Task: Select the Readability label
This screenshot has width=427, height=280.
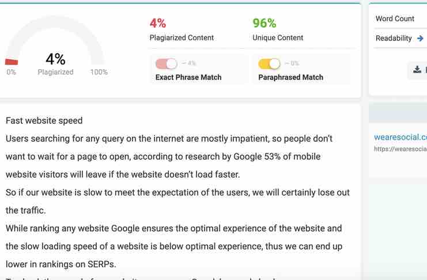Action: [394, 39]
